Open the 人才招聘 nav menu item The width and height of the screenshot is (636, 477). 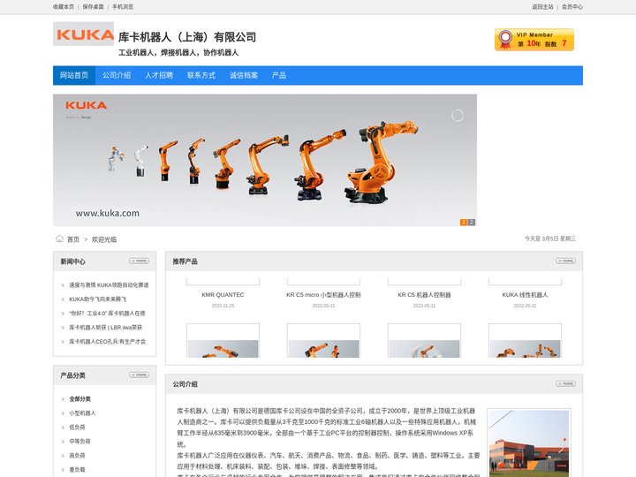pyautogui.click(x=159, y=75)
